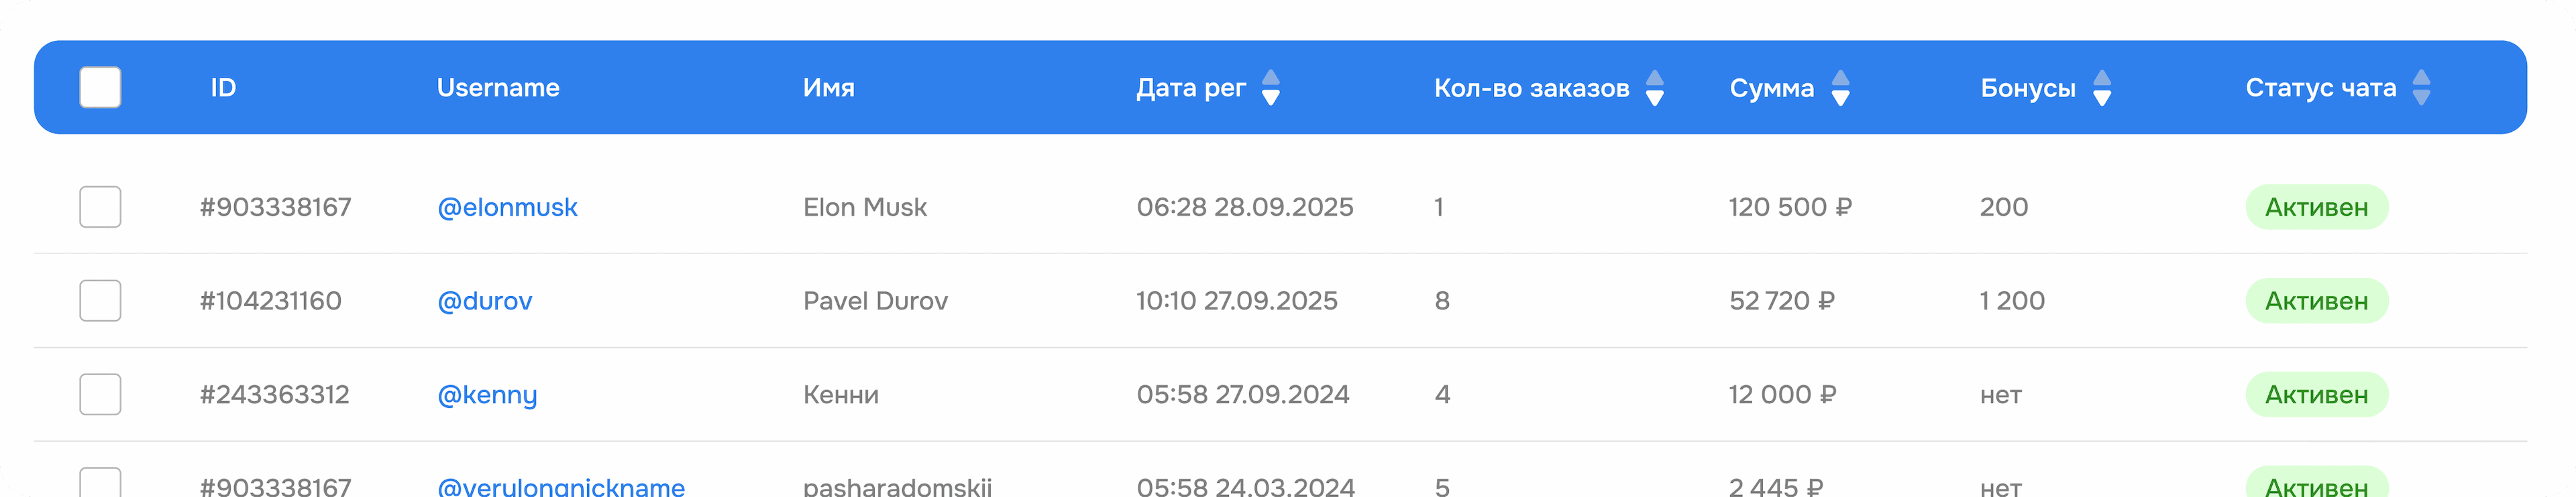
Task: Click sort arrows next to Кол-во заказов
Action: pyautogui.click(x=1654, y=88)
